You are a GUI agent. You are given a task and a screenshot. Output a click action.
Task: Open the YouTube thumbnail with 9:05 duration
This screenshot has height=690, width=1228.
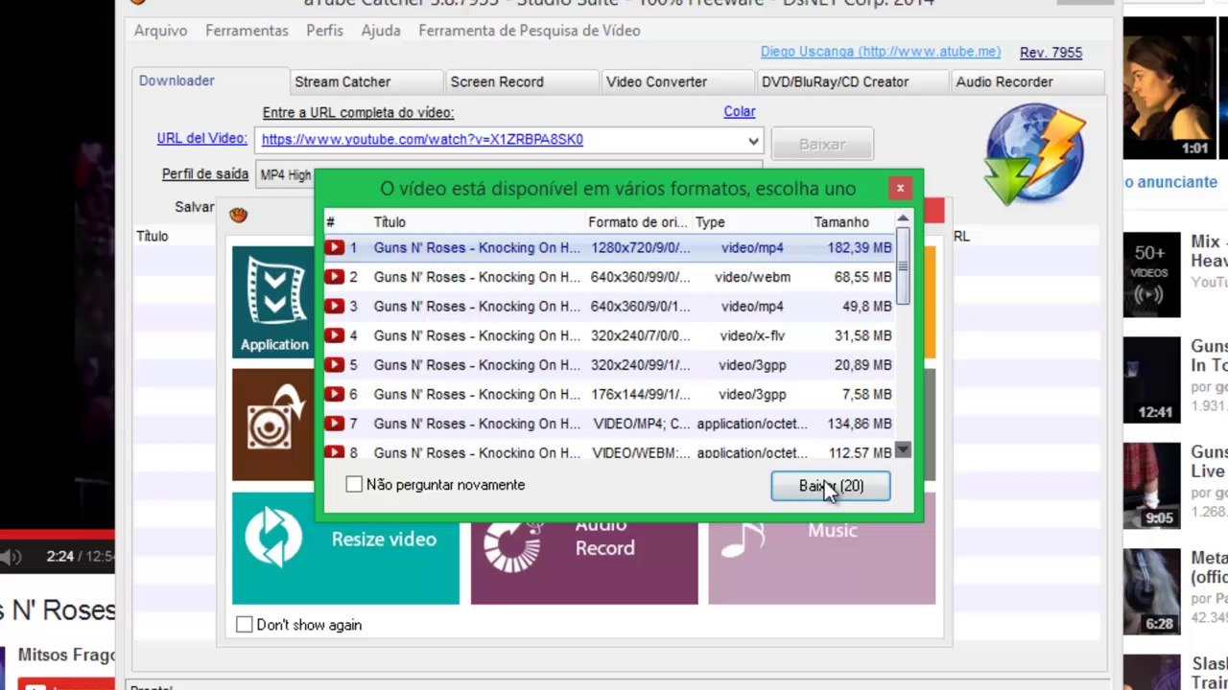click(1151, 485)
